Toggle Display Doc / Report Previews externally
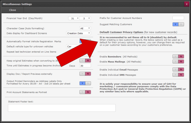The height and width of the screenshot is (123, 191). (x=85, y=74)
